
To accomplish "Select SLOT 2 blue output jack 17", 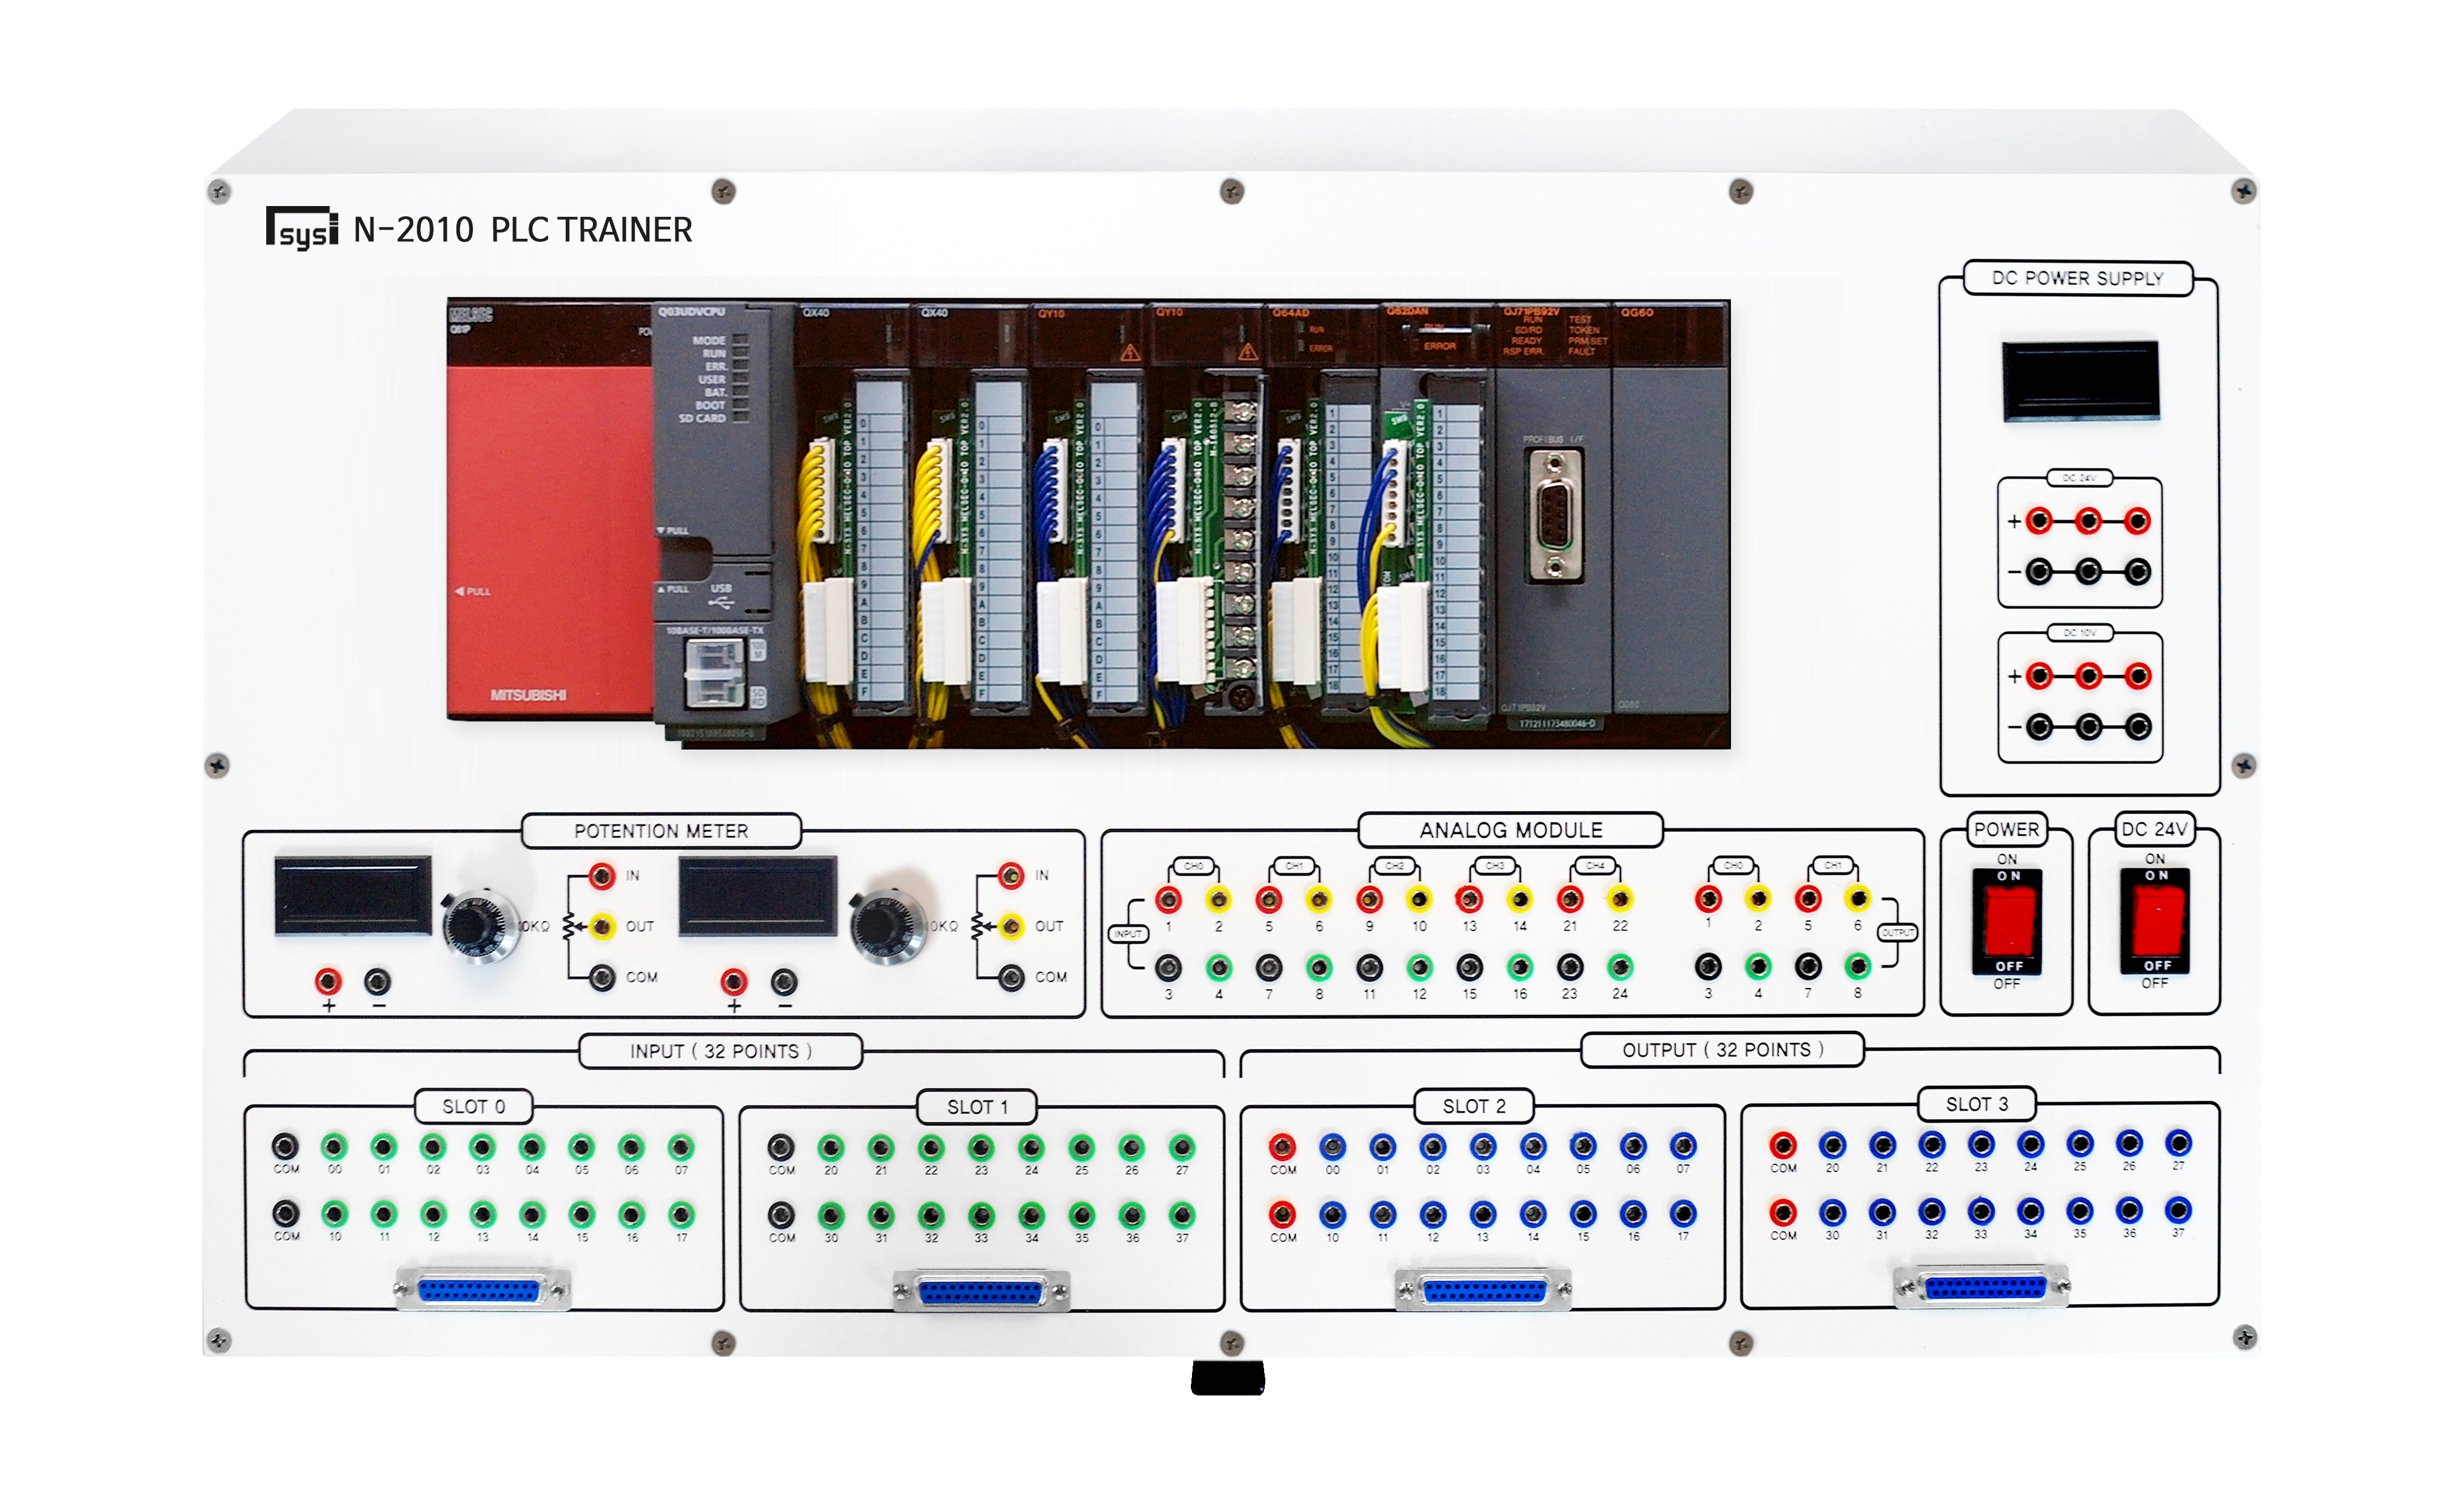I will click(1683, 1213).
